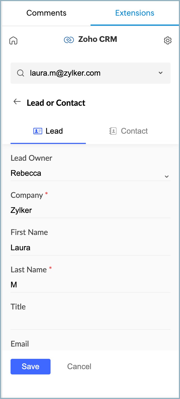180x399 pixels.
Task: Click the Lead card icon
Action: (x=37, y=131)
